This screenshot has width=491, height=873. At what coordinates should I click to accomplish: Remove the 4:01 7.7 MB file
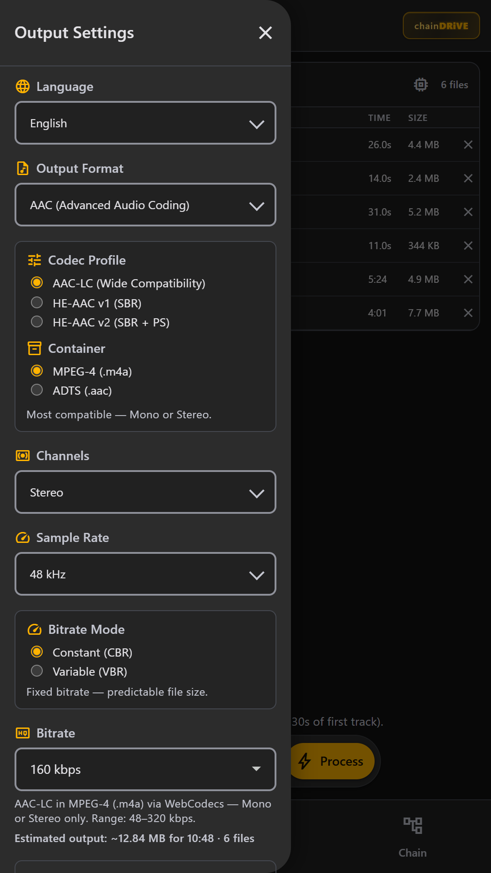[x=468, y=313]
